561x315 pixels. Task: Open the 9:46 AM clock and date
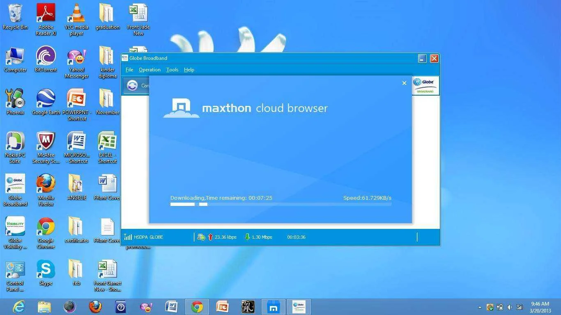(x=540, y=307)
